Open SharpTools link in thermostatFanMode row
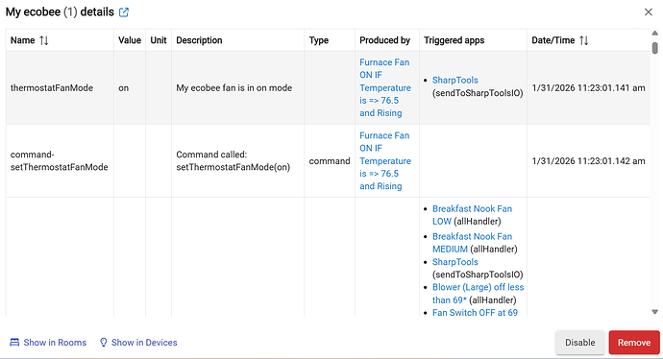 (x=454, y=81)
